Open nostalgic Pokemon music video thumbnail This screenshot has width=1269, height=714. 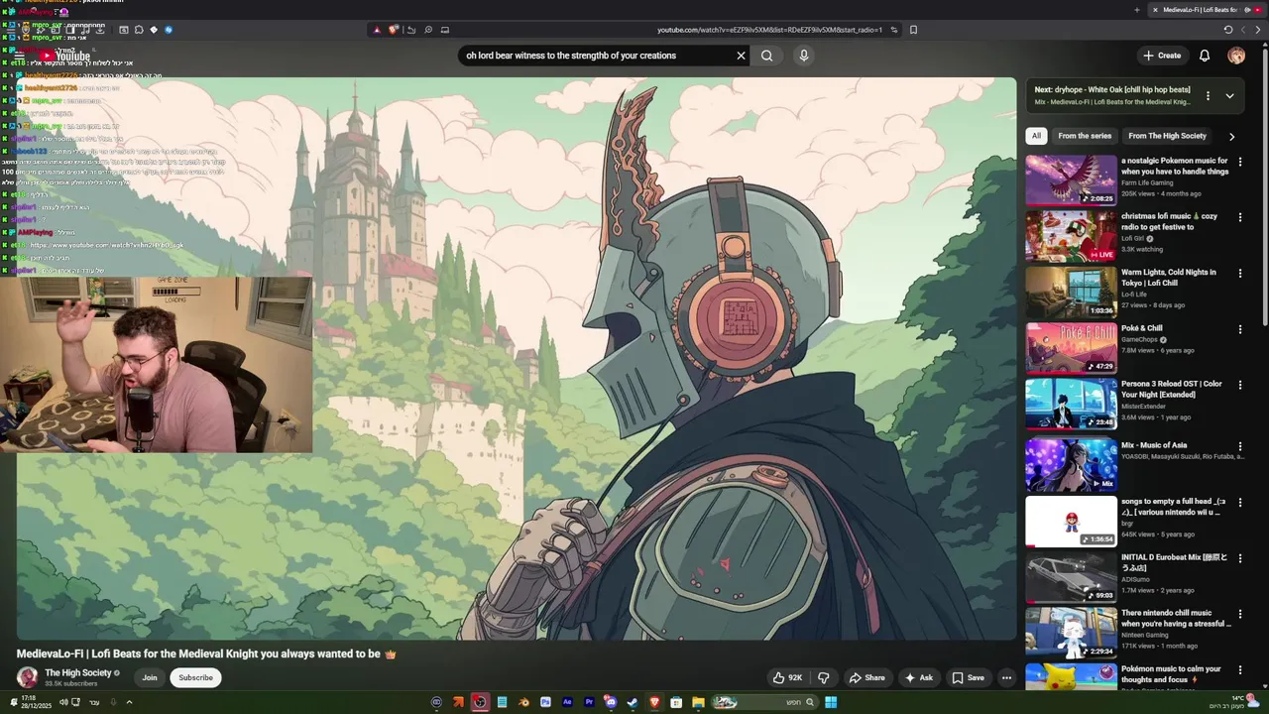click(1071, 179)
